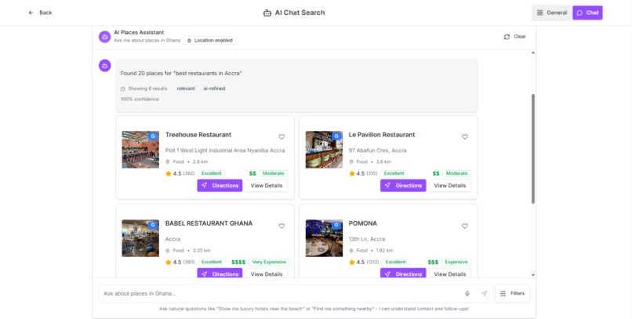Open Treehouse Restaurant photo thumbnail
Image resolution: width=632 pixels, height=319 pixels.
pos(140,150)
